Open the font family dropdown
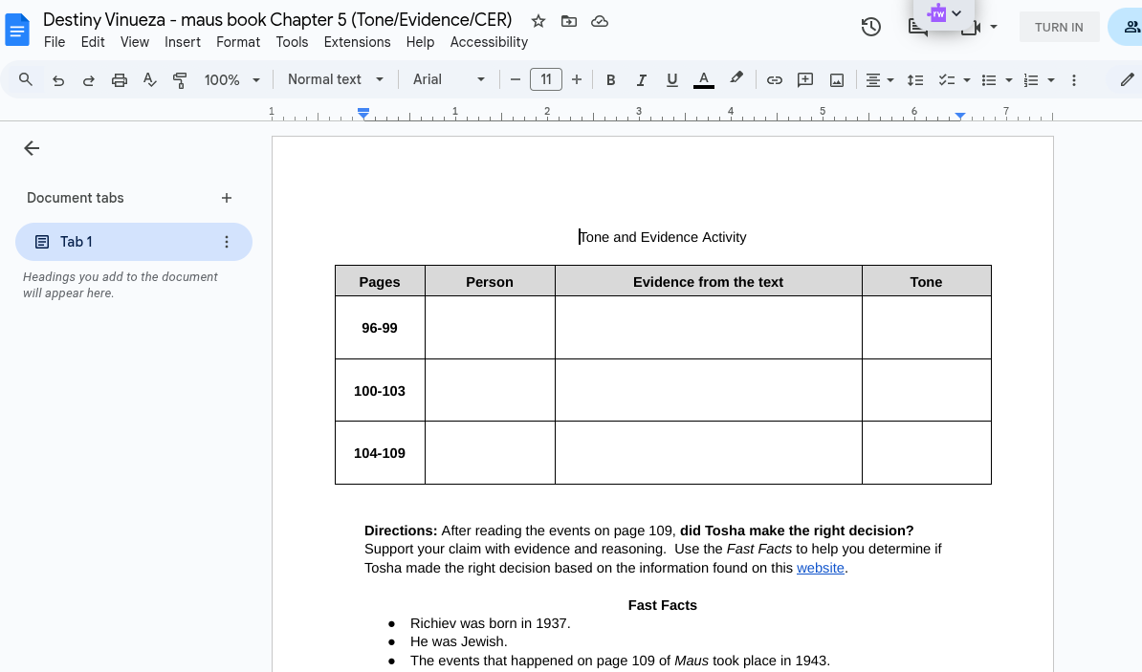The height and width of the screenshot is (672, 1142). (x=446, y=79)
